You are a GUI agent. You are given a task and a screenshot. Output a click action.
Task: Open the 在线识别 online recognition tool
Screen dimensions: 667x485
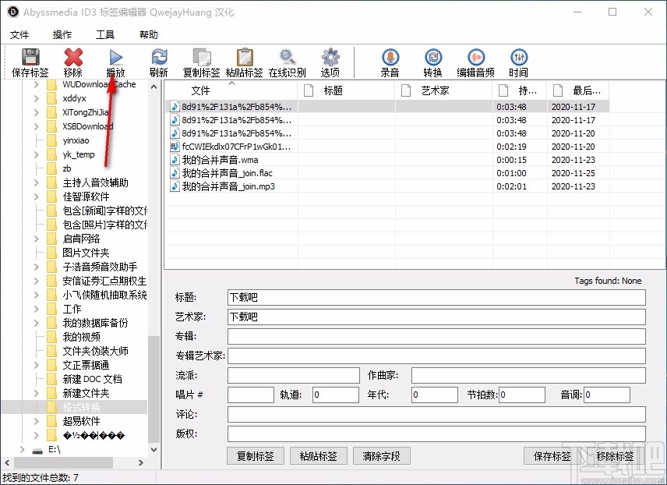point(288,58)
